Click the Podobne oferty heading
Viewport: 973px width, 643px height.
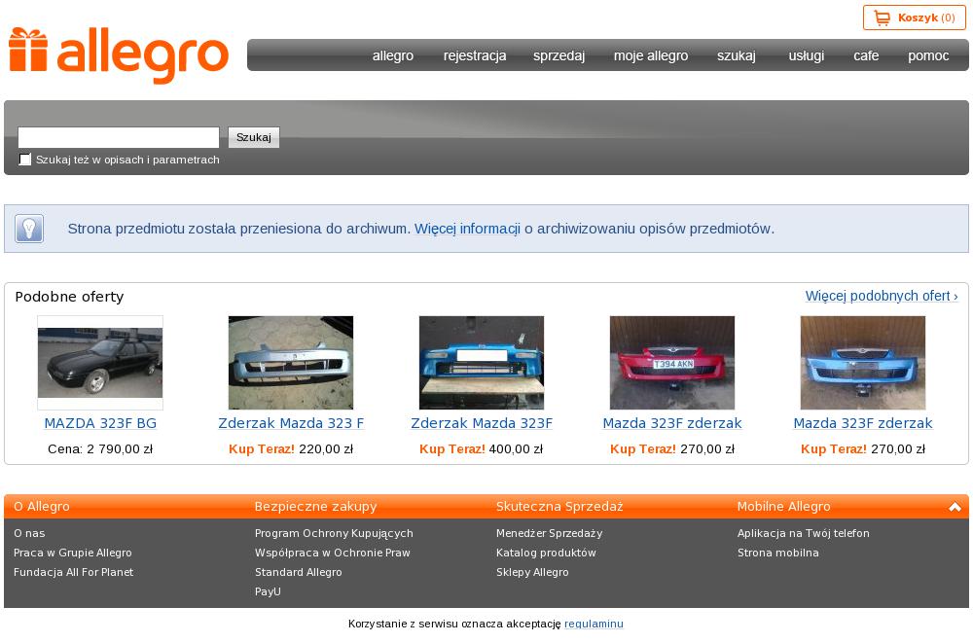tap(69, 297)
